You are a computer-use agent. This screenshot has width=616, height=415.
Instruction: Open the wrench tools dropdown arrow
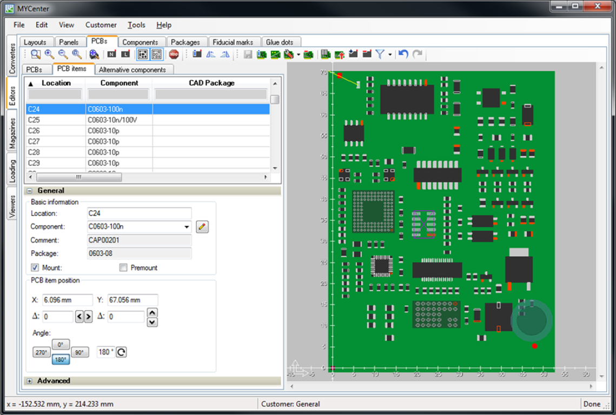298,55
